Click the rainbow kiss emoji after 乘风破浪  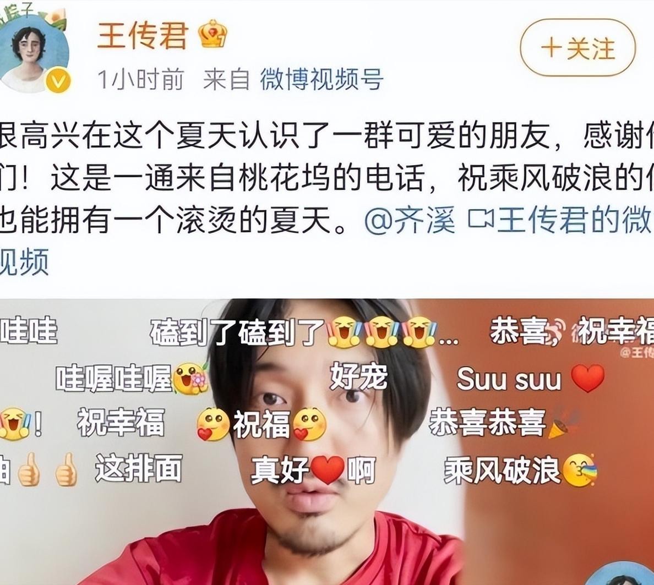tap(580, 471)
